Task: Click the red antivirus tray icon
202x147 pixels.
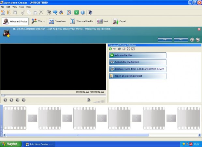Action: pyautogui.click(x=191, y=144)
